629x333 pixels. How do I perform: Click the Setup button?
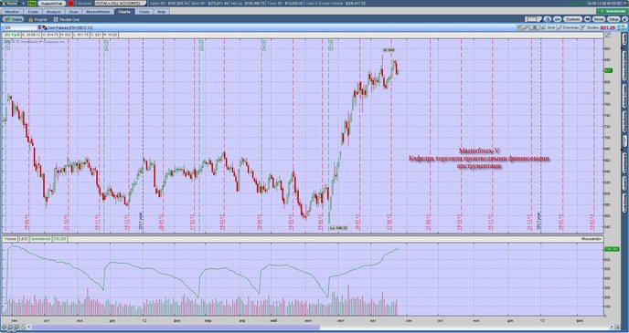[x=613, y=19]
